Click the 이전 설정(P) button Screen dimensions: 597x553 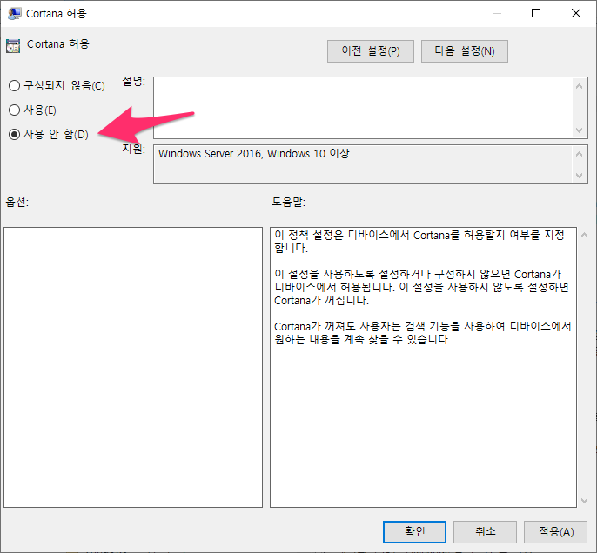point(371,51)
